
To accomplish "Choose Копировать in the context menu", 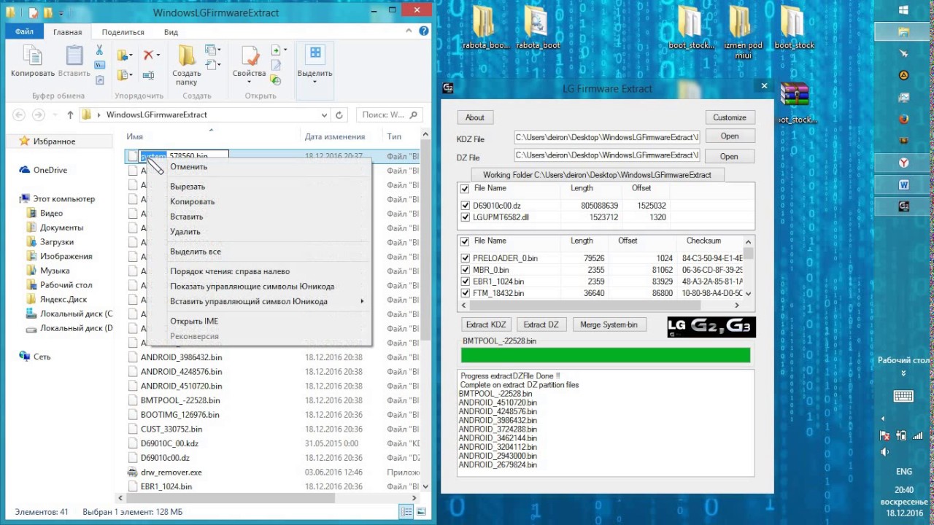I will pyautogui.click(x=193, y=202).
